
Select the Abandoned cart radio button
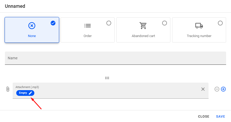[164, 23]
